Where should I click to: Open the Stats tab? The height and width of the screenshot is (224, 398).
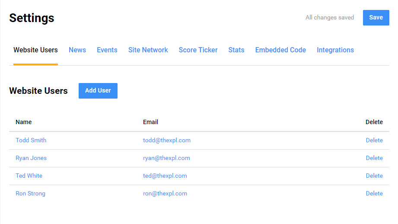236,50
